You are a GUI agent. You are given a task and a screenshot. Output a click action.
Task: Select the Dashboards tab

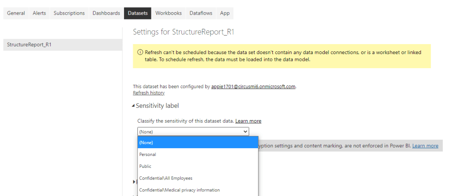pos(106,13)
